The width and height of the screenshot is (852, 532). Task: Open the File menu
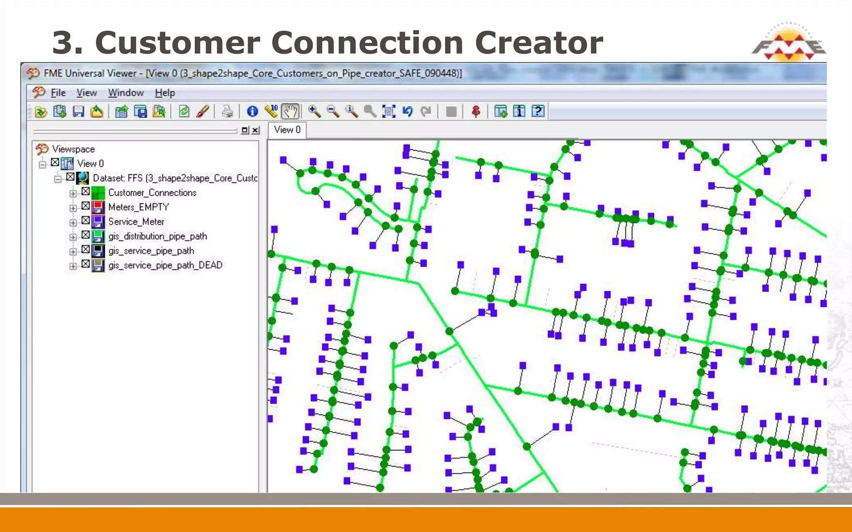point(58,93)
